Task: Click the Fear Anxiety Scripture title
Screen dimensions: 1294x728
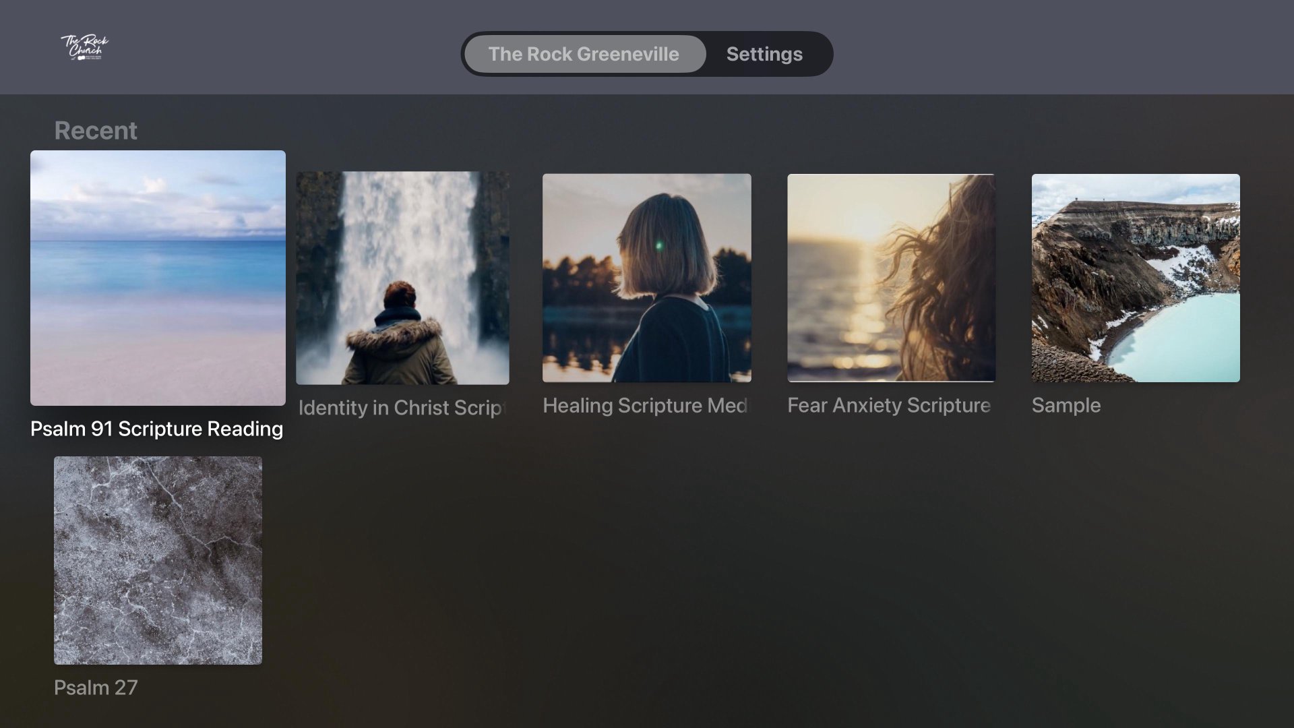Action: click(x=889, y=405)
